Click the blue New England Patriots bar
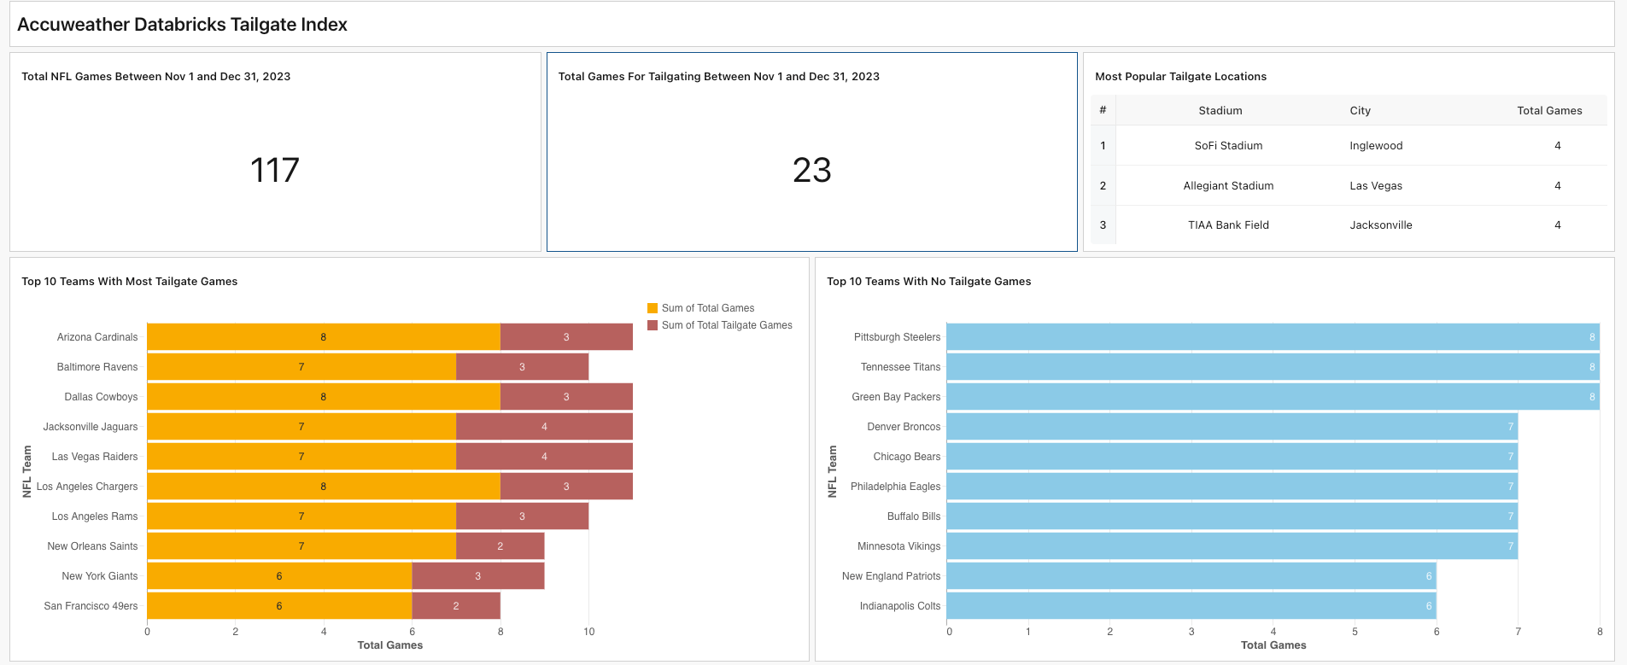Viewport: 1627px width, 665px height. click(1191, 576)
